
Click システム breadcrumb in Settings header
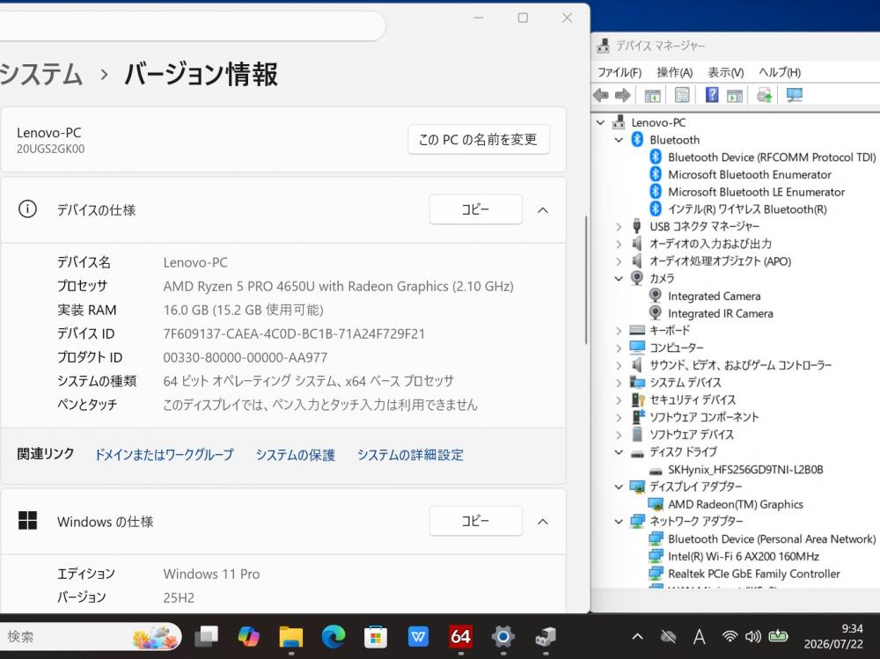(x=40, y=74)
